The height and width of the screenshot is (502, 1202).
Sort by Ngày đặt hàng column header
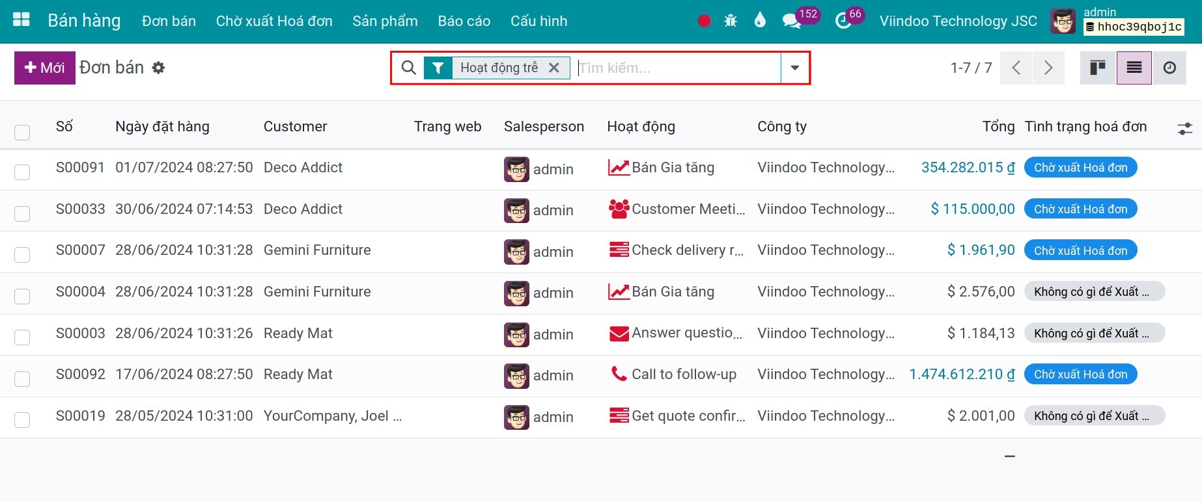click(x=162, y=127)
